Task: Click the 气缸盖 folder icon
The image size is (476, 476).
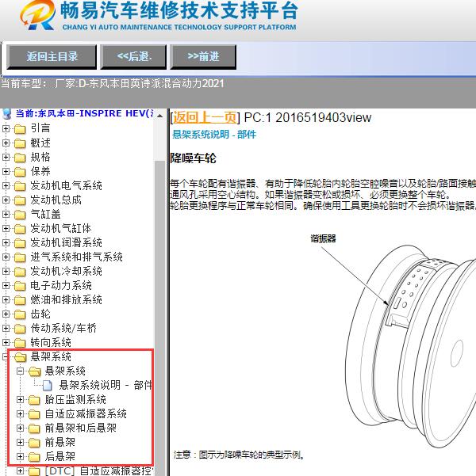Action: (x=20, y=215)
